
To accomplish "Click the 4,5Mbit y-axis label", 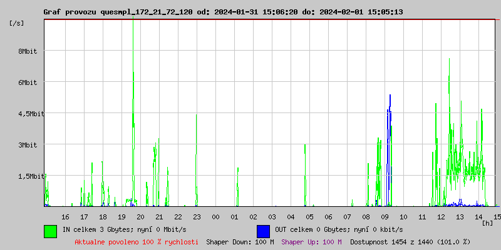I will click(x=25, y=114).
